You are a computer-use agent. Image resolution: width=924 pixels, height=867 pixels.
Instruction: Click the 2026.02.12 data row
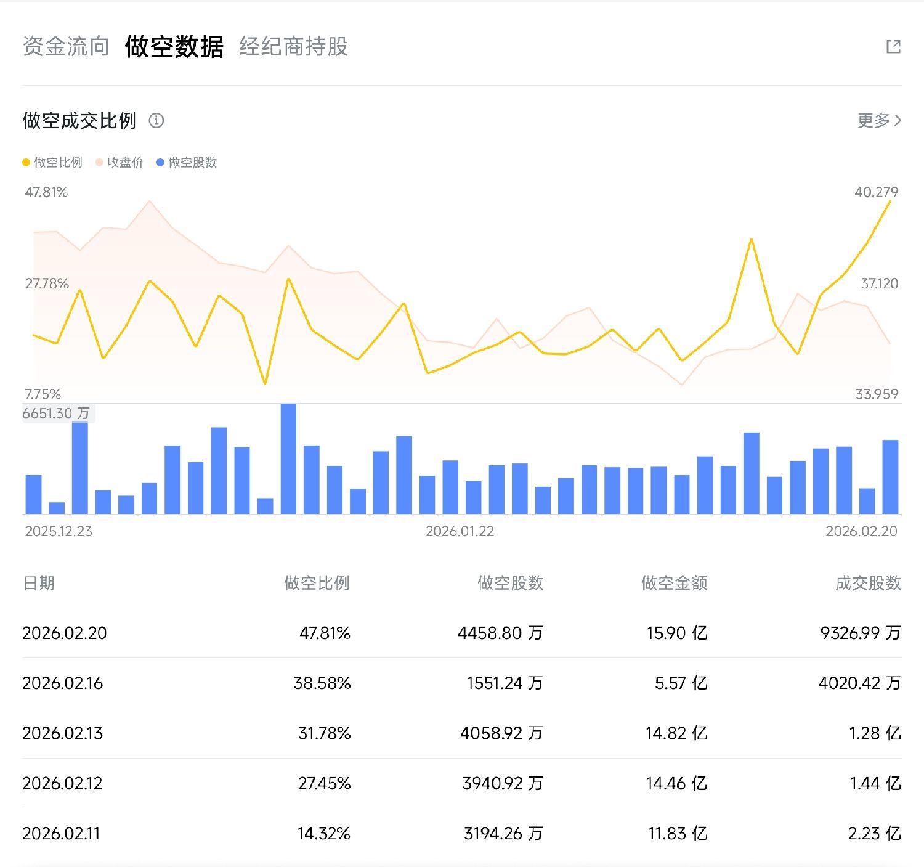(x=461, y=783)
